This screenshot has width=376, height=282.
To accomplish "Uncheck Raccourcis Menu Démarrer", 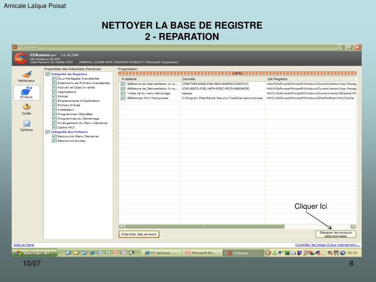I will click(54, 136).
